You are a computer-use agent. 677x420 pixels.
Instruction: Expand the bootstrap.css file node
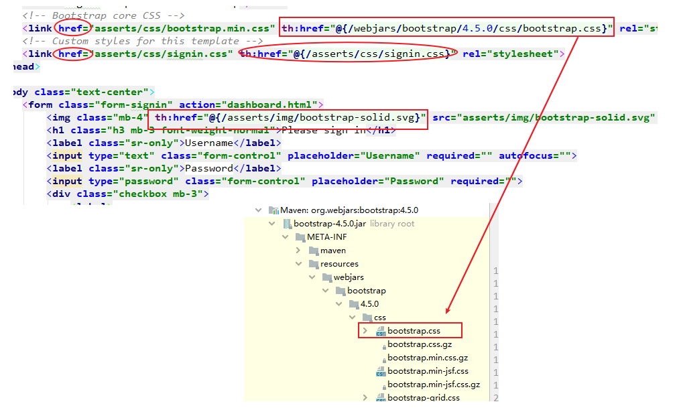(365, 331)
